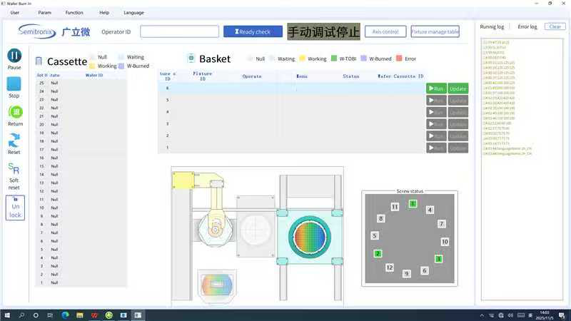Click the Ready check button
The image size is (571, 321).
point(253,31)
